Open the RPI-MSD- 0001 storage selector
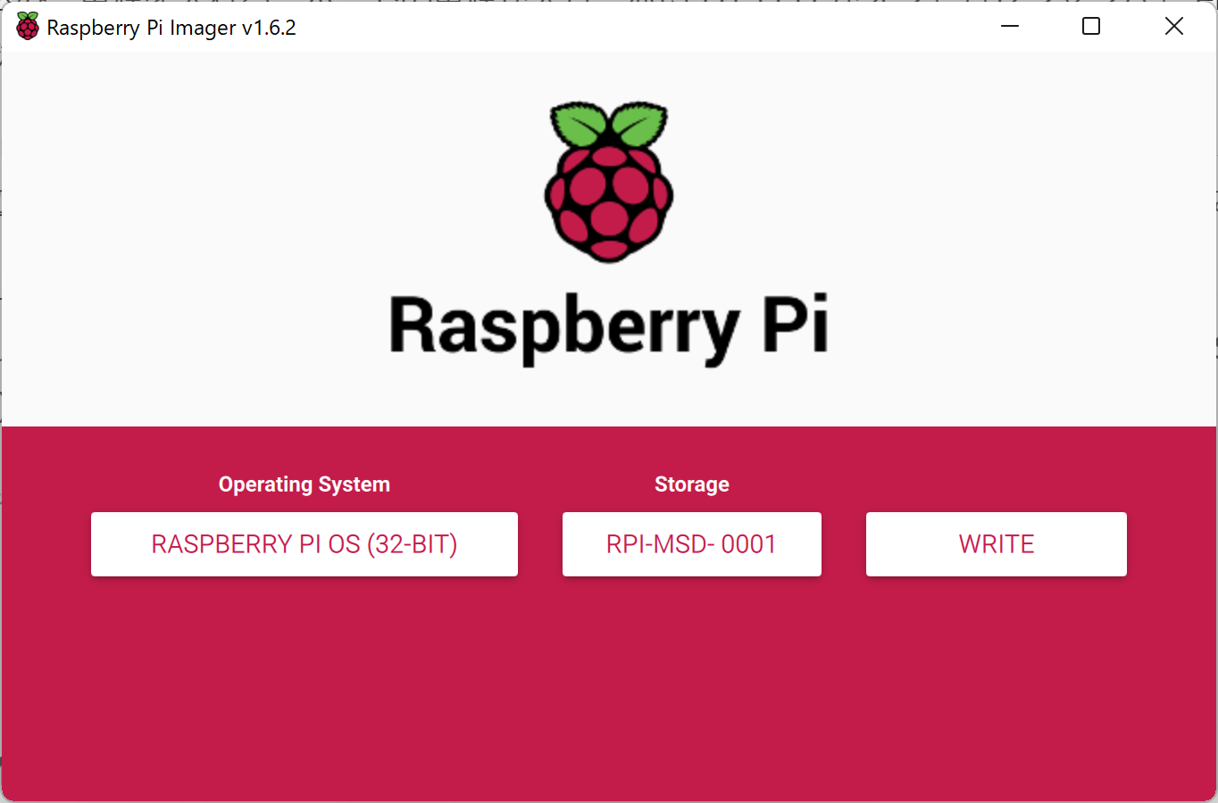 (x=691, y=543)
